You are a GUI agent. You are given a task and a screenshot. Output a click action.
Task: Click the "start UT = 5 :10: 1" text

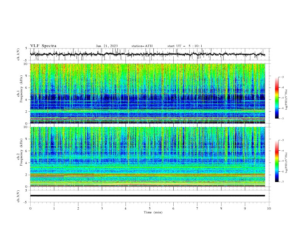tap(185, 46)
